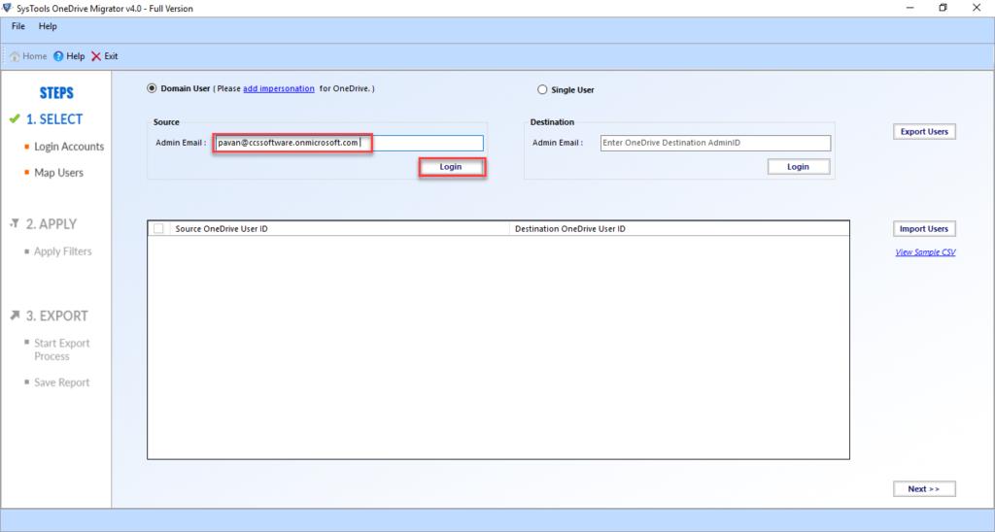Toggle the select-all checkbox in table header
This screenshot has width=995, height=532.
158,228
